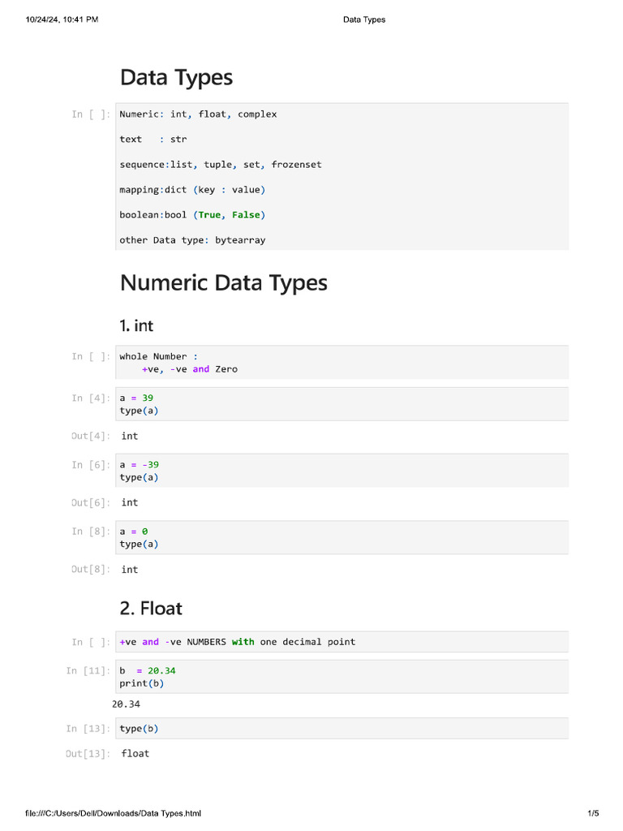623x831 pixels.
Task: Click the cell with "b = 20.34"
Action: 342,676
